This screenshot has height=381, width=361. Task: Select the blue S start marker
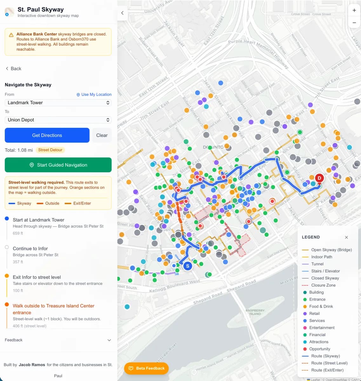tap(187, 266)
